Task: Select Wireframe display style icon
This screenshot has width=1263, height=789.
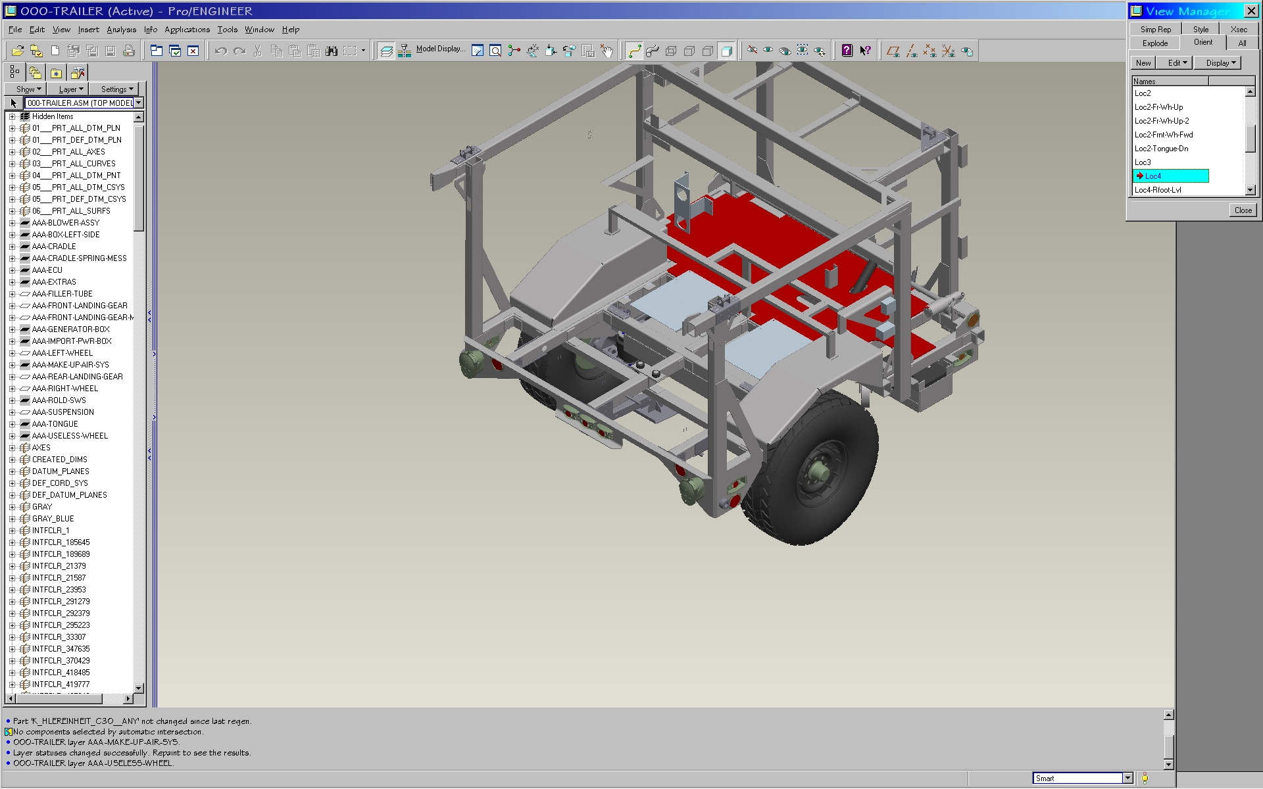Action: (671, 51)
